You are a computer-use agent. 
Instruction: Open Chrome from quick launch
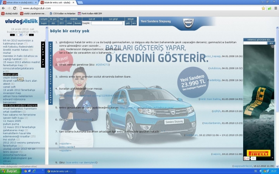pos(25,171)
